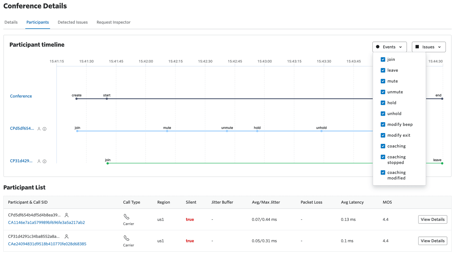
Task: View Details for participant CPd5df654b4df5d4b8ea39
Action: pyautogui.click(x=432, y=219)
